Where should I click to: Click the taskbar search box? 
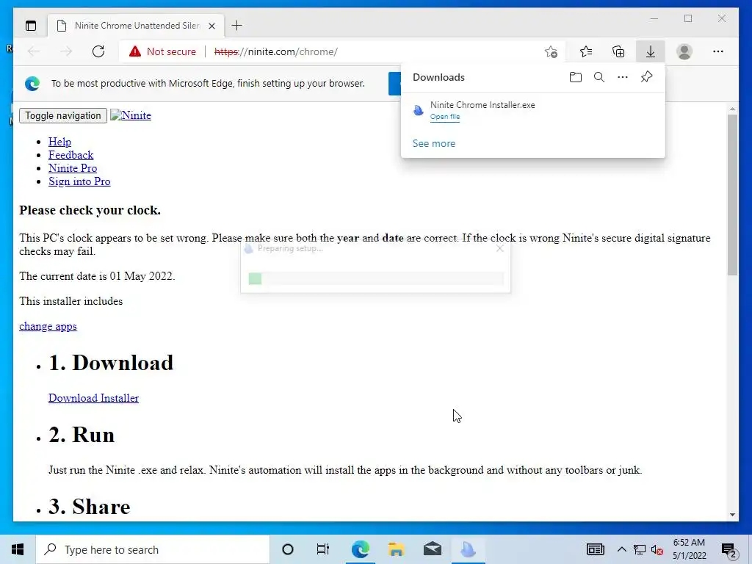point(153,549)
